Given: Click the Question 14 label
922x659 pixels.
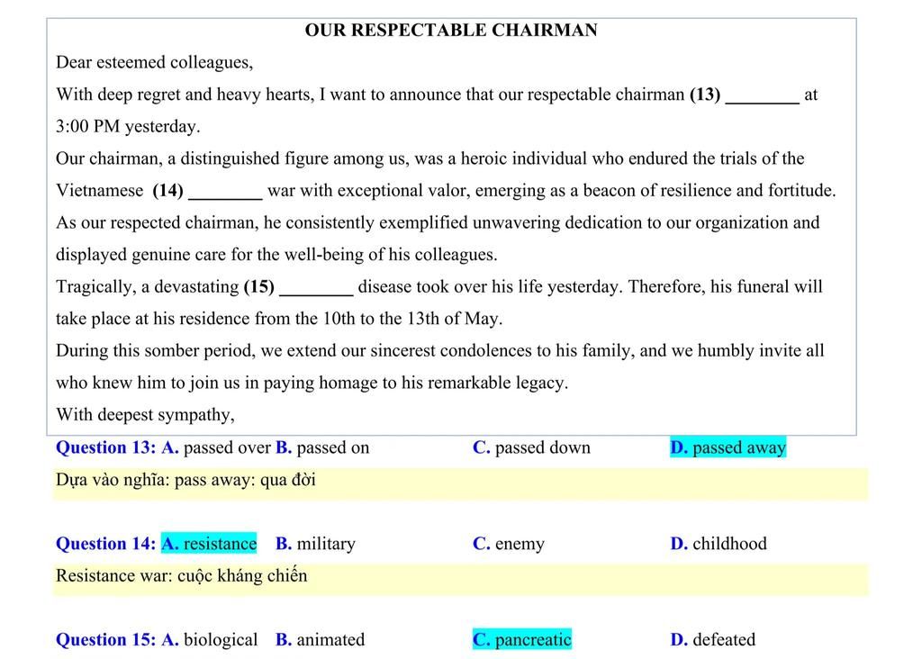Looking at the screenshot, I should click(105, 544).
